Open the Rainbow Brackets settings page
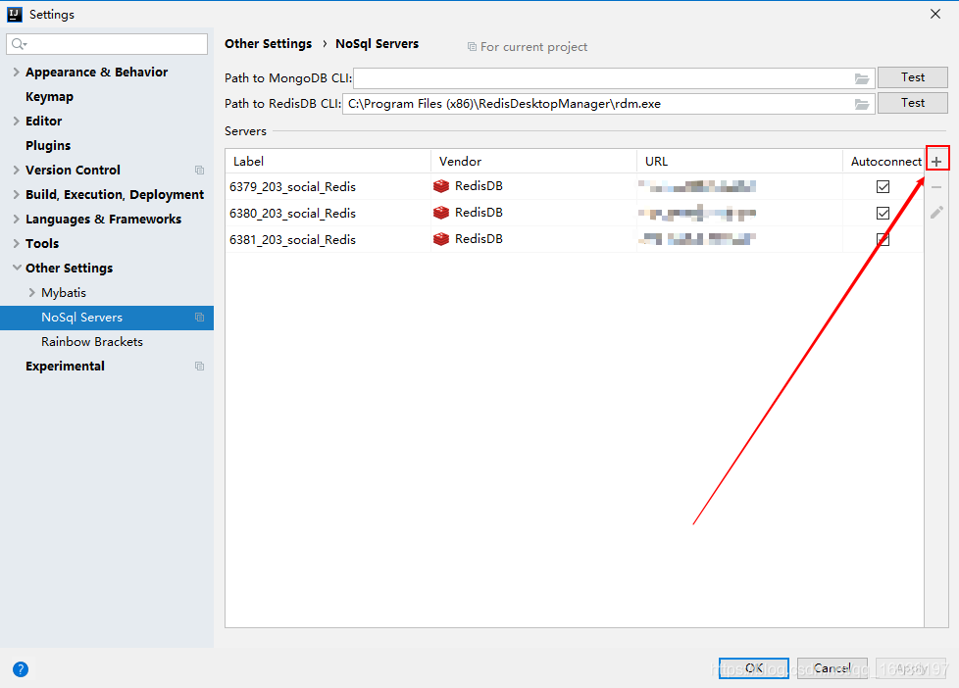The image size is (959, 688). [x=92, y=342]
